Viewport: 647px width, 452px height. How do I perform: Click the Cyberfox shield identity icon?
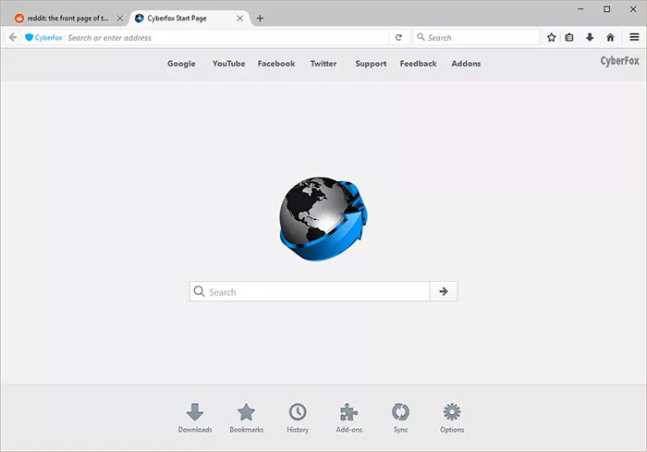29,38
